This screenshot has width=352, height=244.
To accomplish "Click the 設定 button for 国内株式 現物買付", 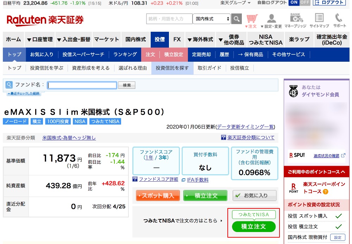I will pos(338,238).
